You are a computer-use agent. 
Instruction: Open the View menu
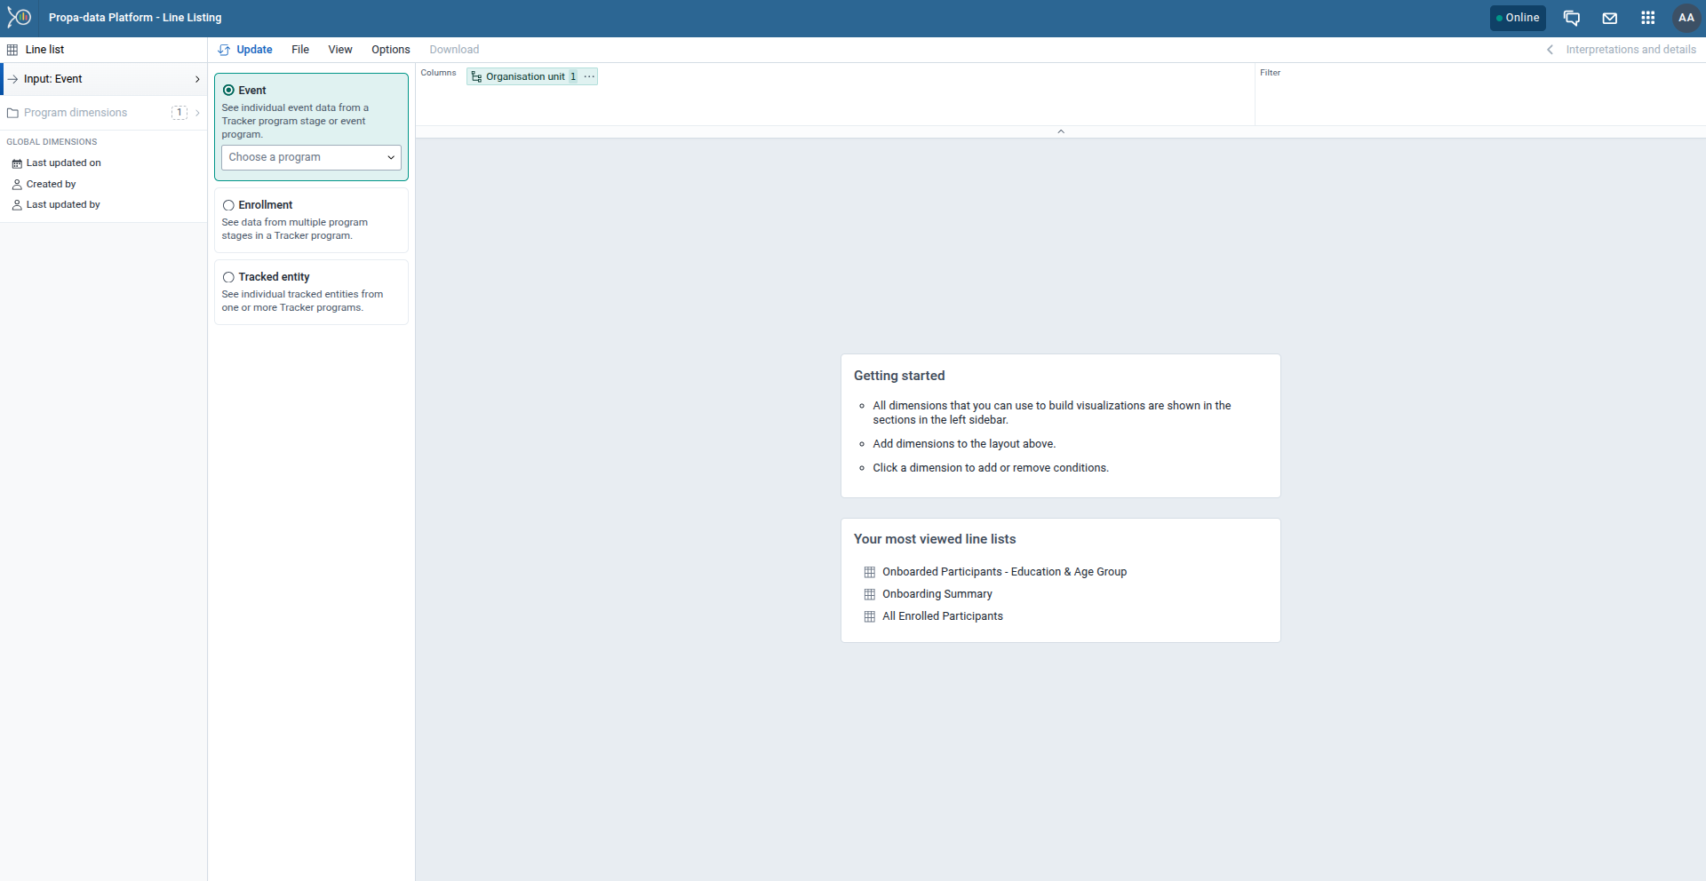click(339, 50)
